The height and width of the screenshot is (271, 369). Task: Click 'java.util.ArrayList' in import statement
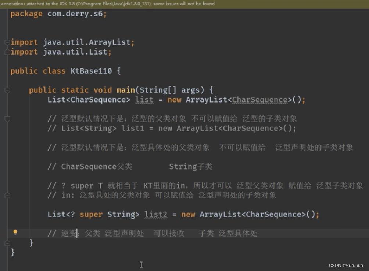tap(86, 42)
